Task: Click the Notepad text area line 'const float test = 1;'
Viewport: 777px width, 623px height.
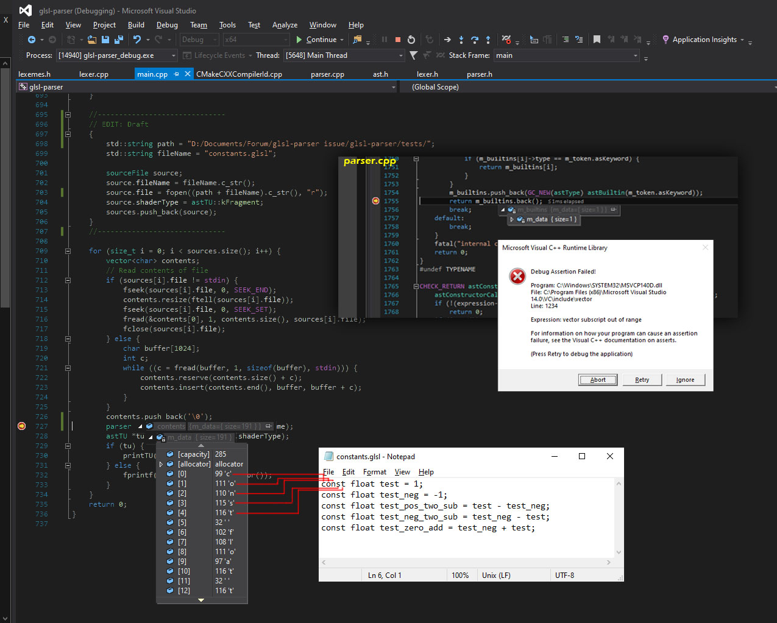Action: click(x=372, y=484)
